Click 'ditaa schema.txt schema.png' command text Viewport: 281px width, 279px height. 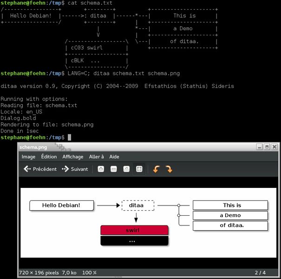[137, 73]
